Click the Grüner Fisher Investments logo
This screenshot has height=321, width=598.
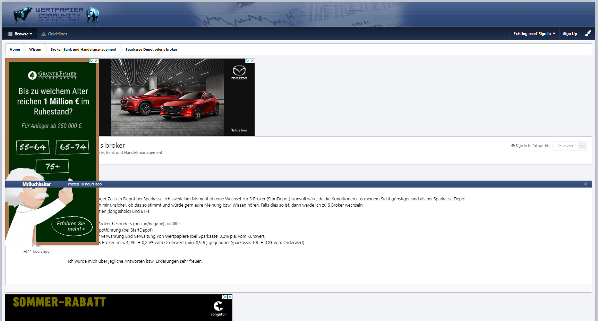(52, 75)
